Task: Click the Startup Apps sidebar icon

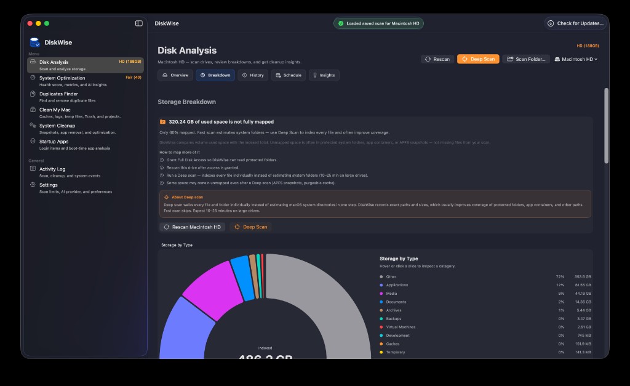Action: click(33, 141)
